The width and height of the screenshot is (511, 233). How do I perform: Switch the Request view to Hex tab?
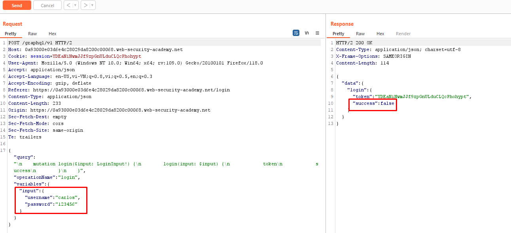click(53, 34)
